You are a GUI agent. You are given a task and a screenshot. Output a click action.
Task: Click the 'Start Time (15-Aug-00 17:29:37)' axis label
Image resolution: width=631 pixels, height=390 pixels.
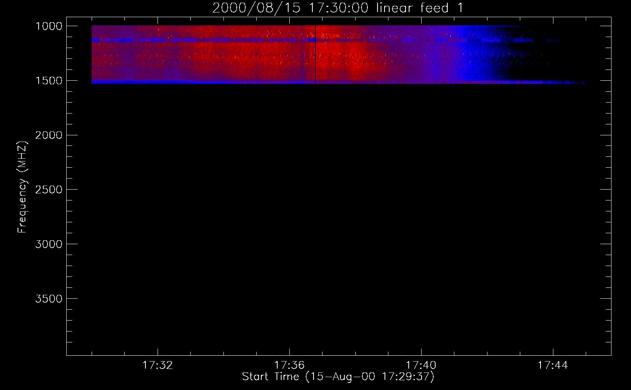point(338,377)
